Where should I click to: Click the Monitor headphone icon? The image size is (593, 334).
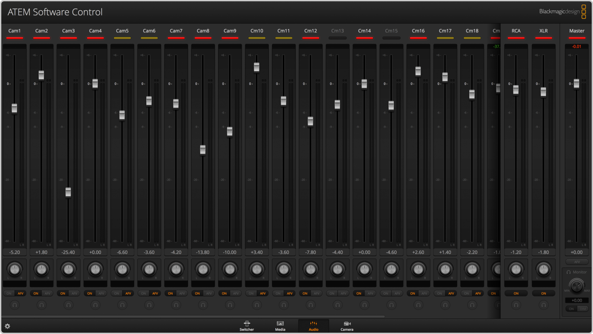[x=569, y=272]
